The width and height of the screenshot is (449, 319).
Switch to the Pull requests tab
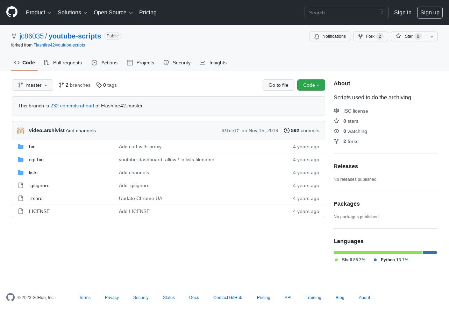(x=63, y=63)
